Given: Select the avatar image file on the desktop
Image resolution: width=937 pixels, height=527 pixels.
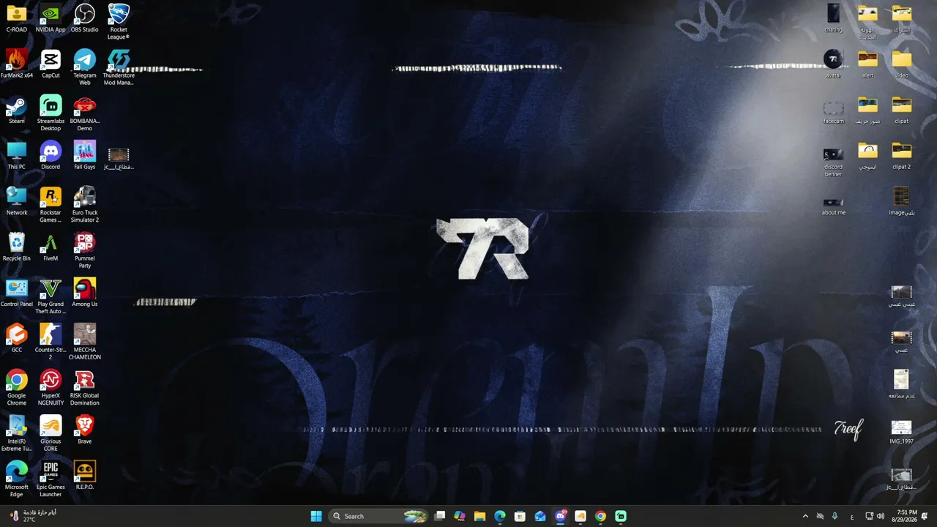Looking at the screenshot, I should tap(833, 64).
